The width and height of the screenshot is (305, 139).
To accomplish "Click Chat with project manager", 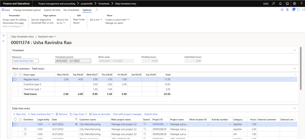I will pyautogui.click(x=127, y=114).
